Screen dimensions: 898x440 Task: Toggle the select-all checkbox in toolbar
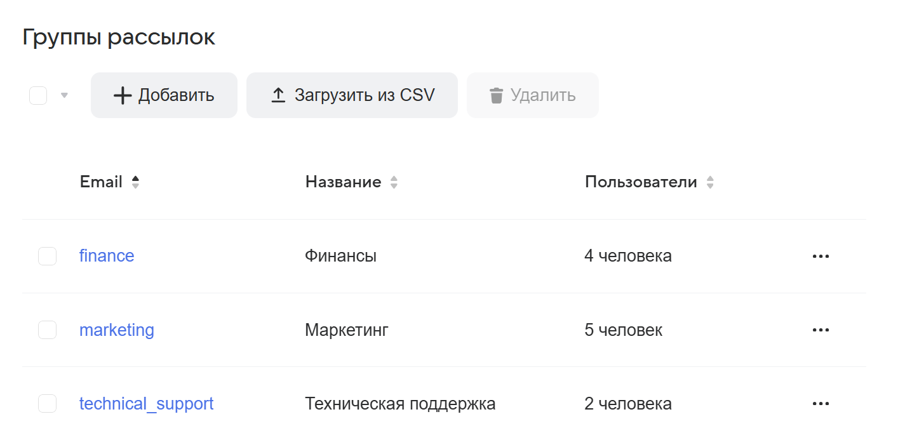38,96
